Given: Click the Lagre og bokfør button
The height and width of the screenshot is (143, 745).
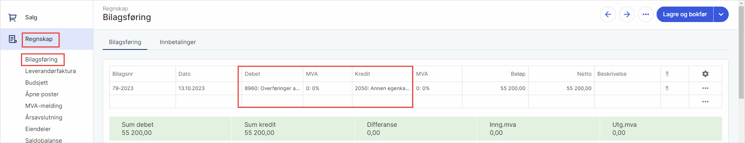Looking at the screenshot, I should click(685, 14).
